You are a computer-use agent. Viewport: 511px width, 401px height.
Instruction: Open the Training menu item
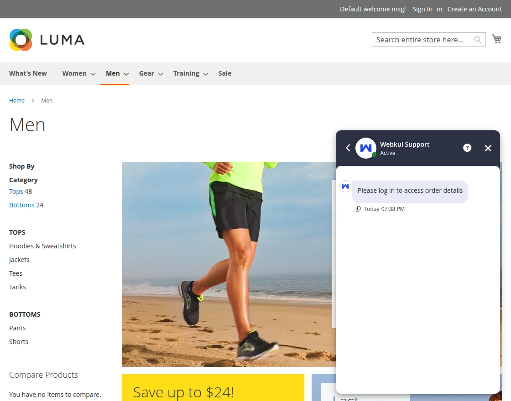click(186, 73)
